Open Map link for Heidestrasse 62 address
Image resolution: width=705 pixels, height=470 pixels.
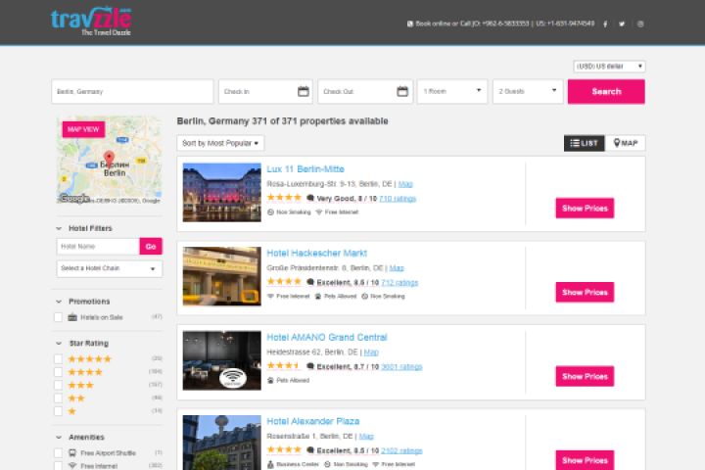pos(371,352)
